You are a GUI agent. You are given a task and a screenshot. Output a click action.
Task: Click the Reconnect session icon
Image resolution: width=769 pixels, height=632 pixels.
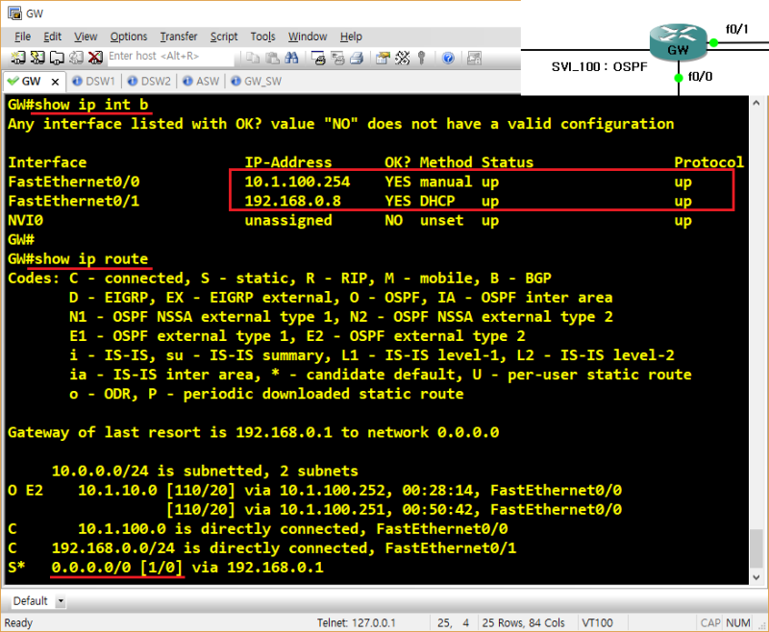pyautogui.click(x=76, y=58)
